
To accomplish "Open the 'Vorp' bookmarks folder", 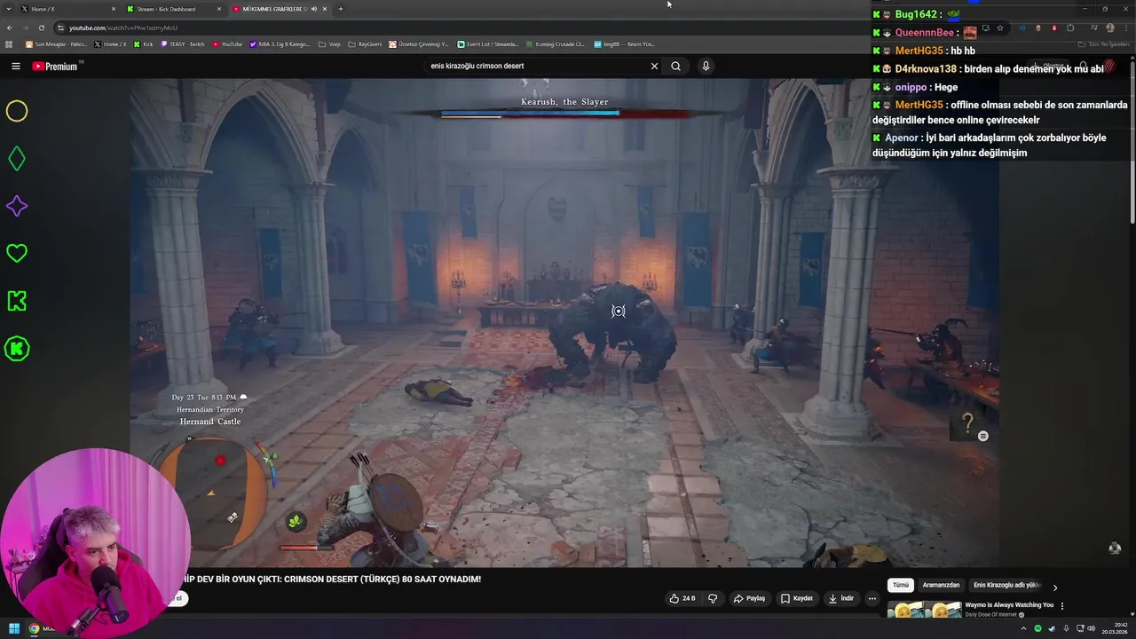I will 329,43.
